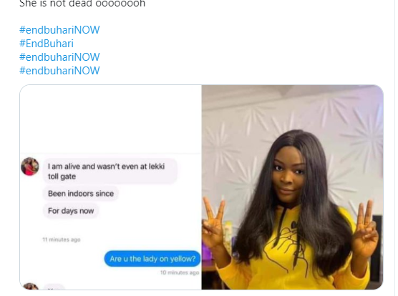Viewport: 398px width, 296px height.
Task: Select the "I am alive and wasn't even at lekki toll gate" bubble
Action: click(x=110, y=172)
